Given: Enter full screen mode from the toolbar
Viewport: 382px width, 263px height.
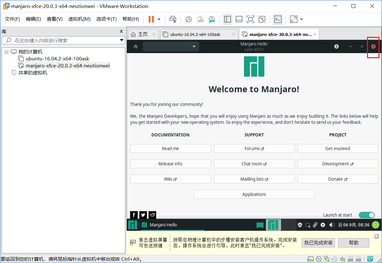Looking at the screenshot, I should click(x=250, y=19).
